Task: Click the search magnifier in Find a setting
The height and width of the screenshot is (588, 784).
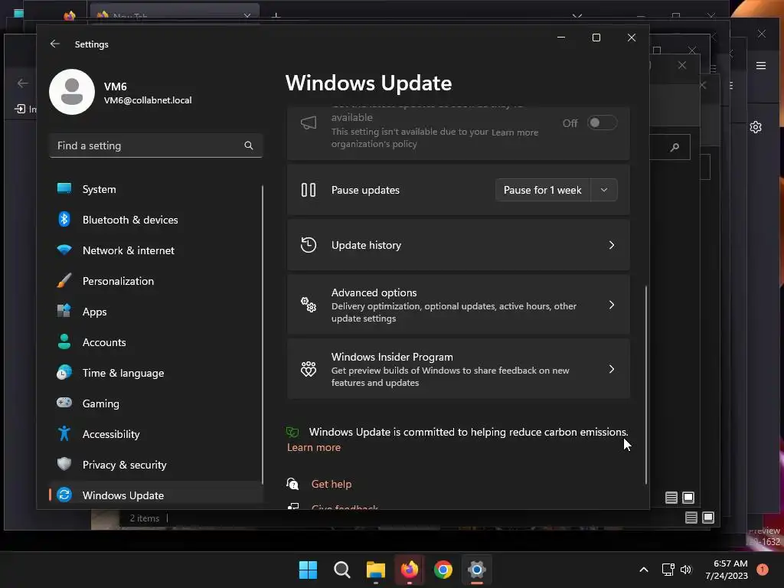Action: pyautogui.click(x=249, y=145)
